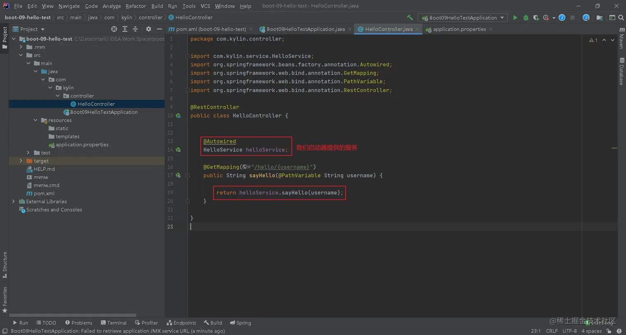Expand the .mvn folder

tap(21, 47)
